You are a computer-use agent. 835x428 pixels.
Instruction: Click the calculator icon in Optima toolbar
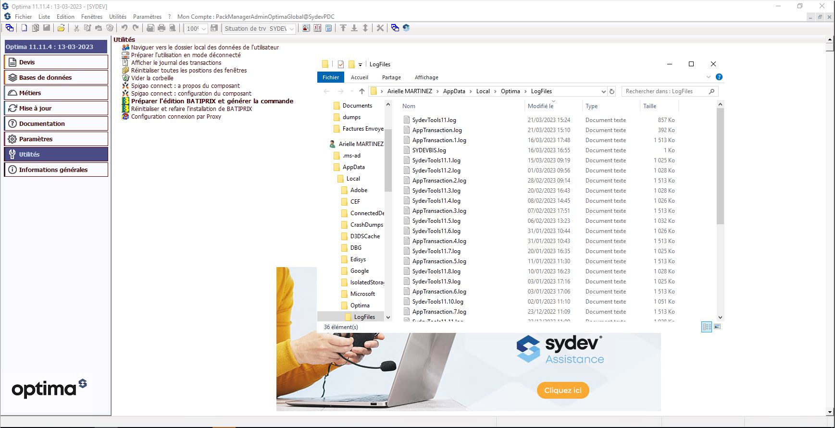(328, 28)
